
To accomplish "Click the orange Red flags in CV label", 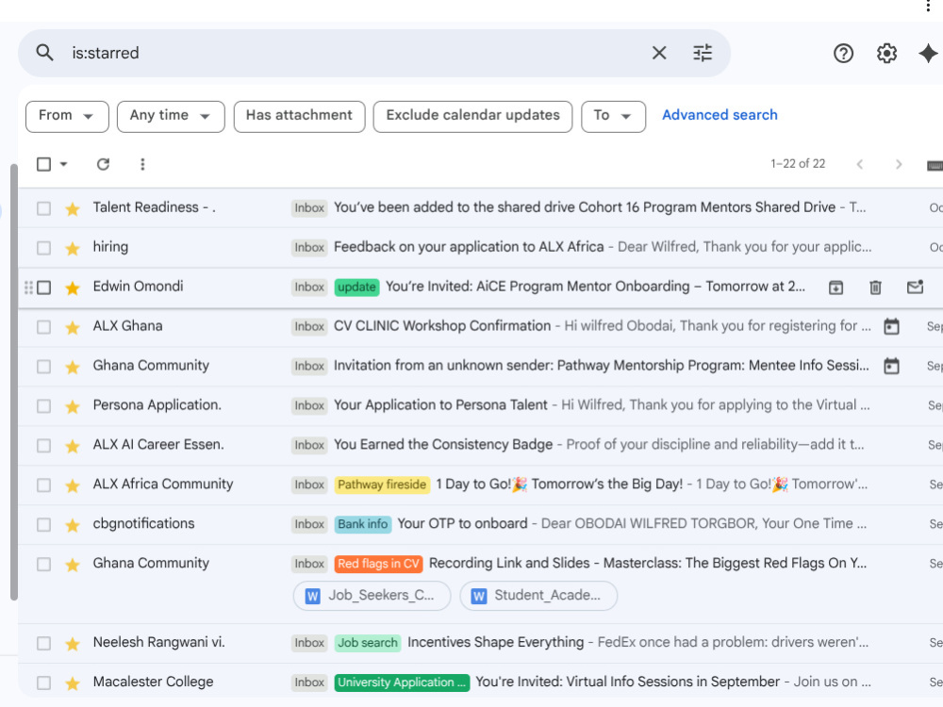I will [x=378, y=564].
